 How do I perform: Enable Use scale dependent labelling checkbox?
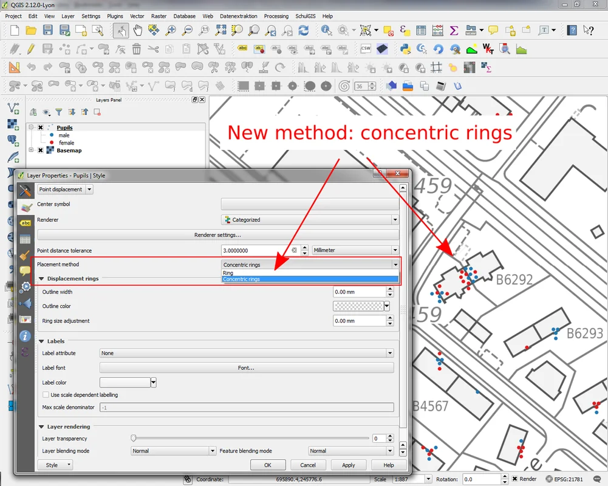tap(46, 395)
